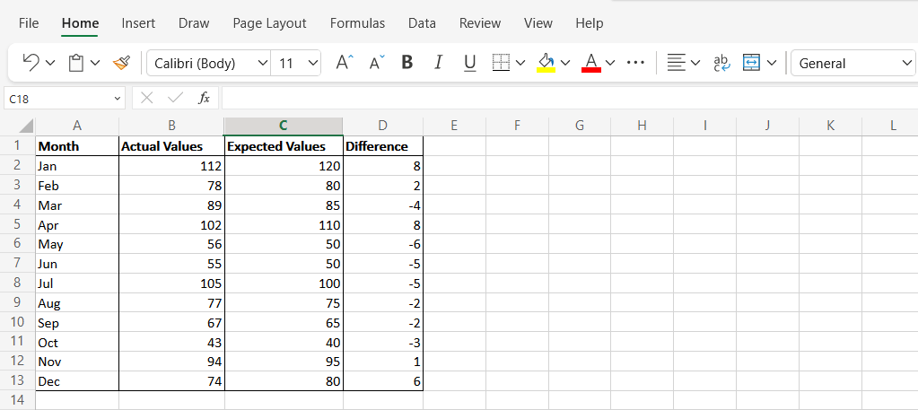Click the Paste clipboard icon
The image size is (918, 410).
(x=75, y=62)
